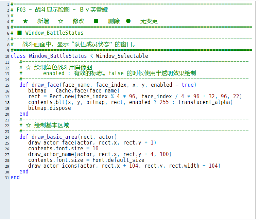This screenshot has height=220, width=259.
Task: Click line number 15 in the gutter
Action: coord(7,85)
